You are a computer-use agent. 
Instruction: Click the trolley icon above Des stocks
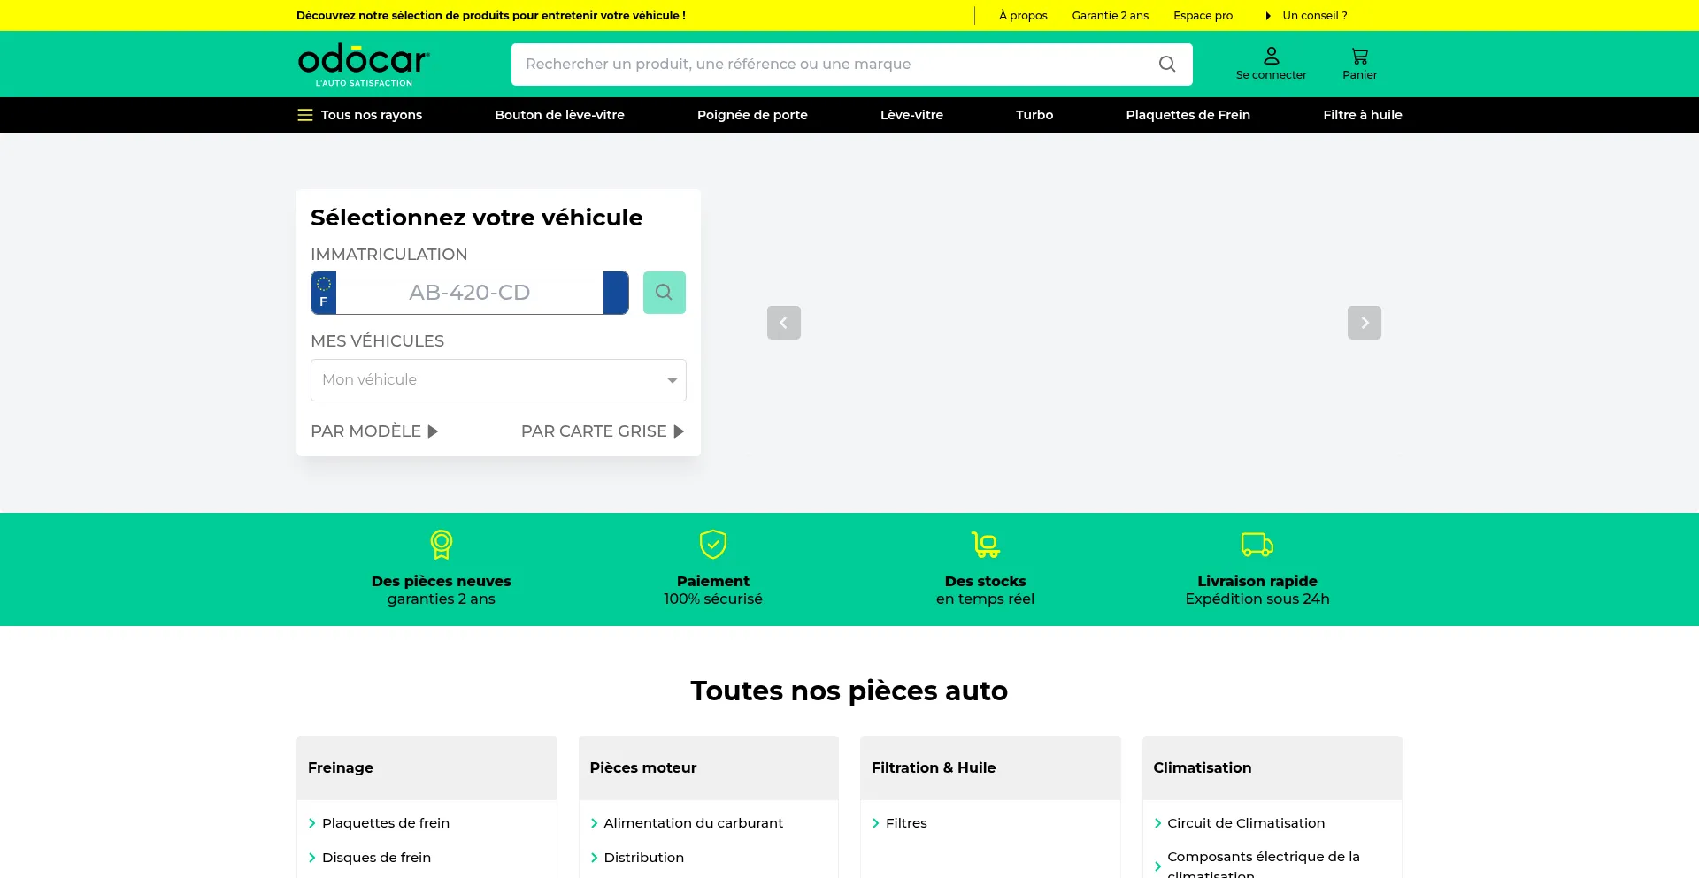tap(986, 545)
